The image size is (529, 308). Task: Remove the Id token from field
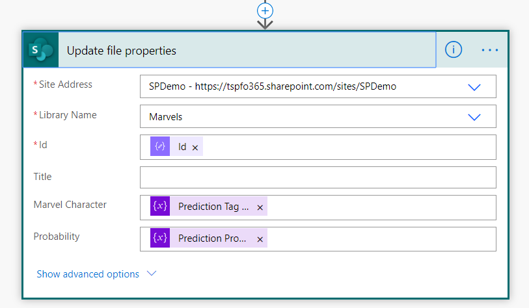[195, 148]
